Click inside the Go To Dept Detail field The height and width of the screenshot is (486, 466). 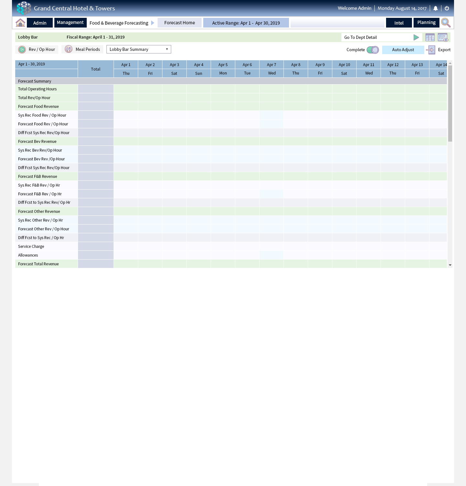tap(372, 37)
